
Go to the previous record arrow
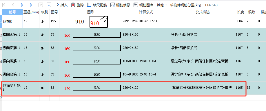pyautogui.click(x=13, y=5)
